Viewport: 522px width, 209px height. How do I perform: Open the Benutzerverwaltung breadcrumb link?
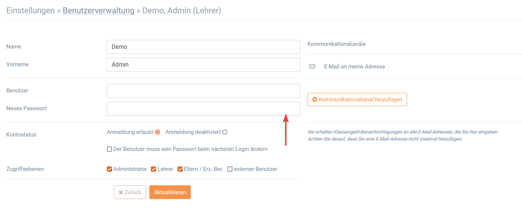point(98,11)
